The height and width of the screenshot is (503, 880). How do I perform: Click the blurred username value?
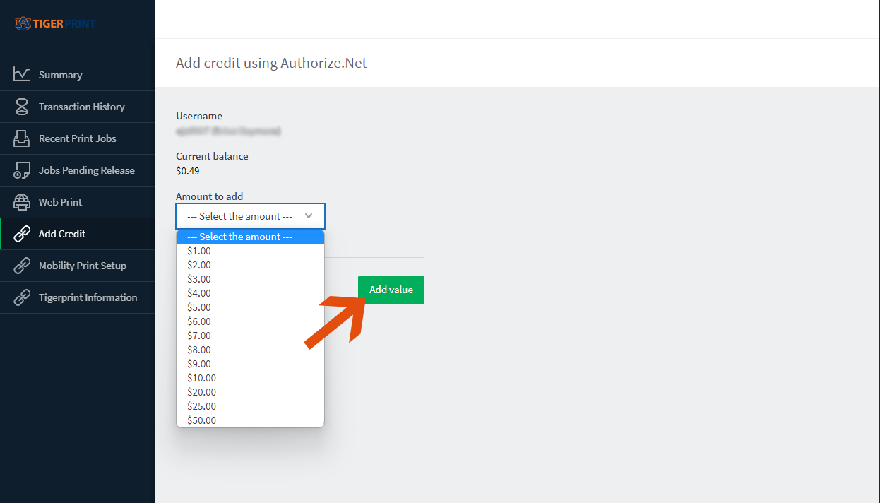(229, 131)
